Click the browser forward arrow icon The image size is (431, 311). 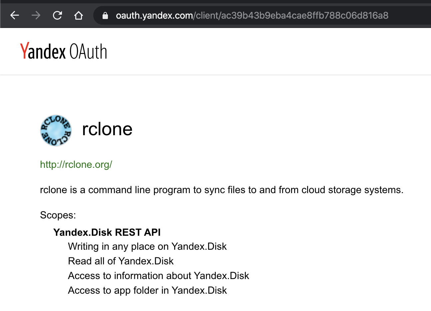pos(36,15)
